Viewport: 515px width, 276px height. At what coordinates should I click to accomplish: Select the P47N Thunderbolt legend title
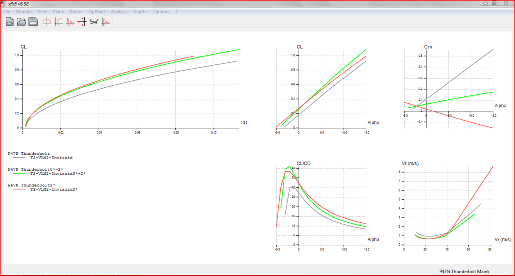(x=29, y=153)
